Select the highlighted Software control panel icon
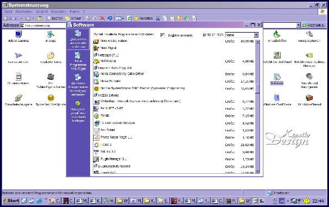This screenshot has width=329, height=207. click(277, 79)
